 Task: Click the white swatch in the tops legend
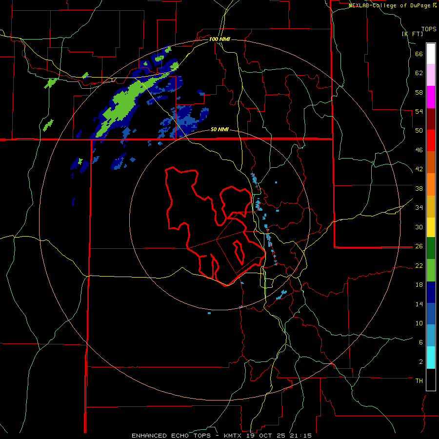click(x=431, y=54)
